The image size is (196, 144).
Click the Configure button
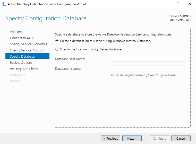(x=159, y=138)
